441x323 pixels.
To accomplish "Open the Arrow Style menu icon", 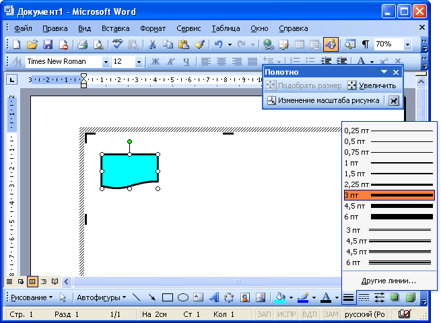I will pos(380,297).
